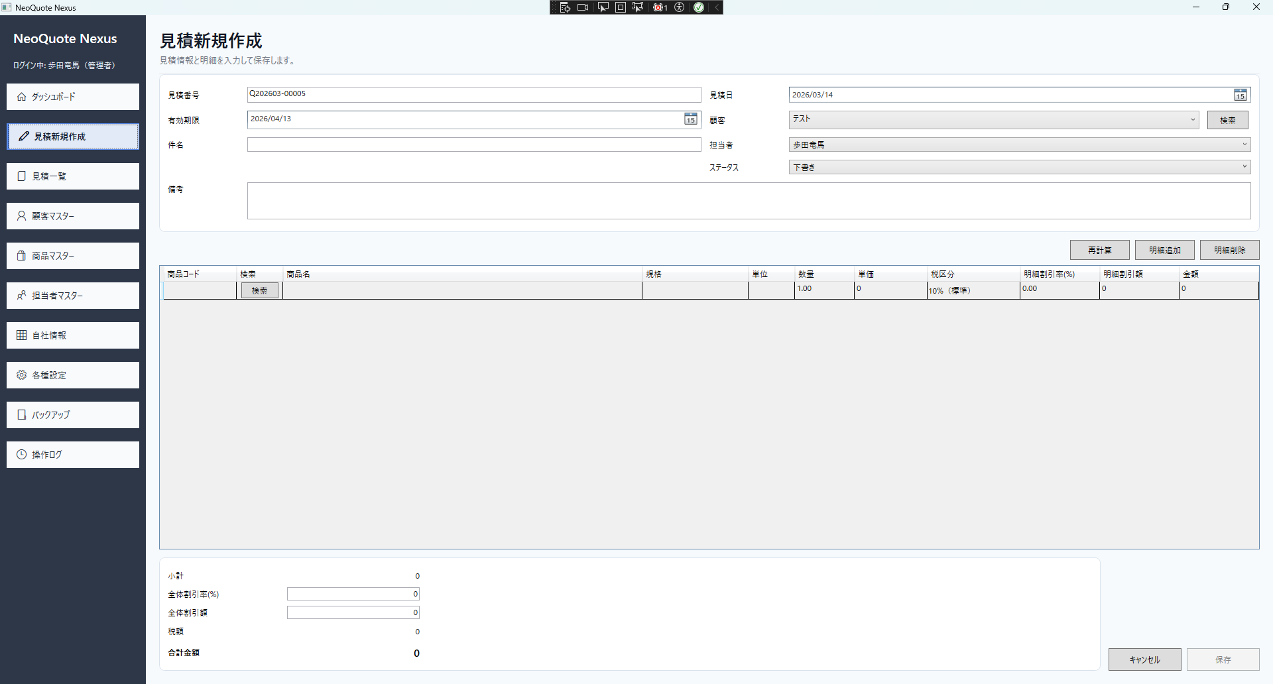The width and height of the screenshot is (1273, 684).
Task: Click the 商品名 column header
Action: pos(462,274)
